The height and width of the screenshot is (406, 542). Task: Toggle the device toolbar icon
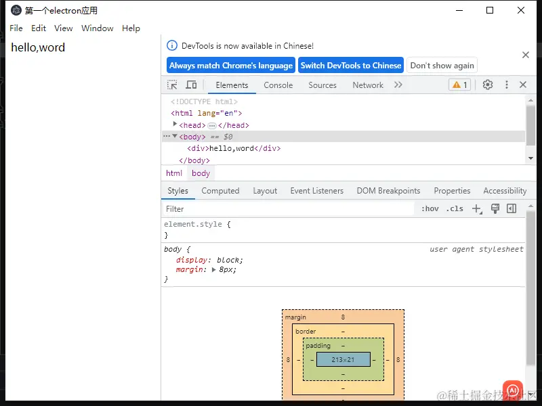191,85
